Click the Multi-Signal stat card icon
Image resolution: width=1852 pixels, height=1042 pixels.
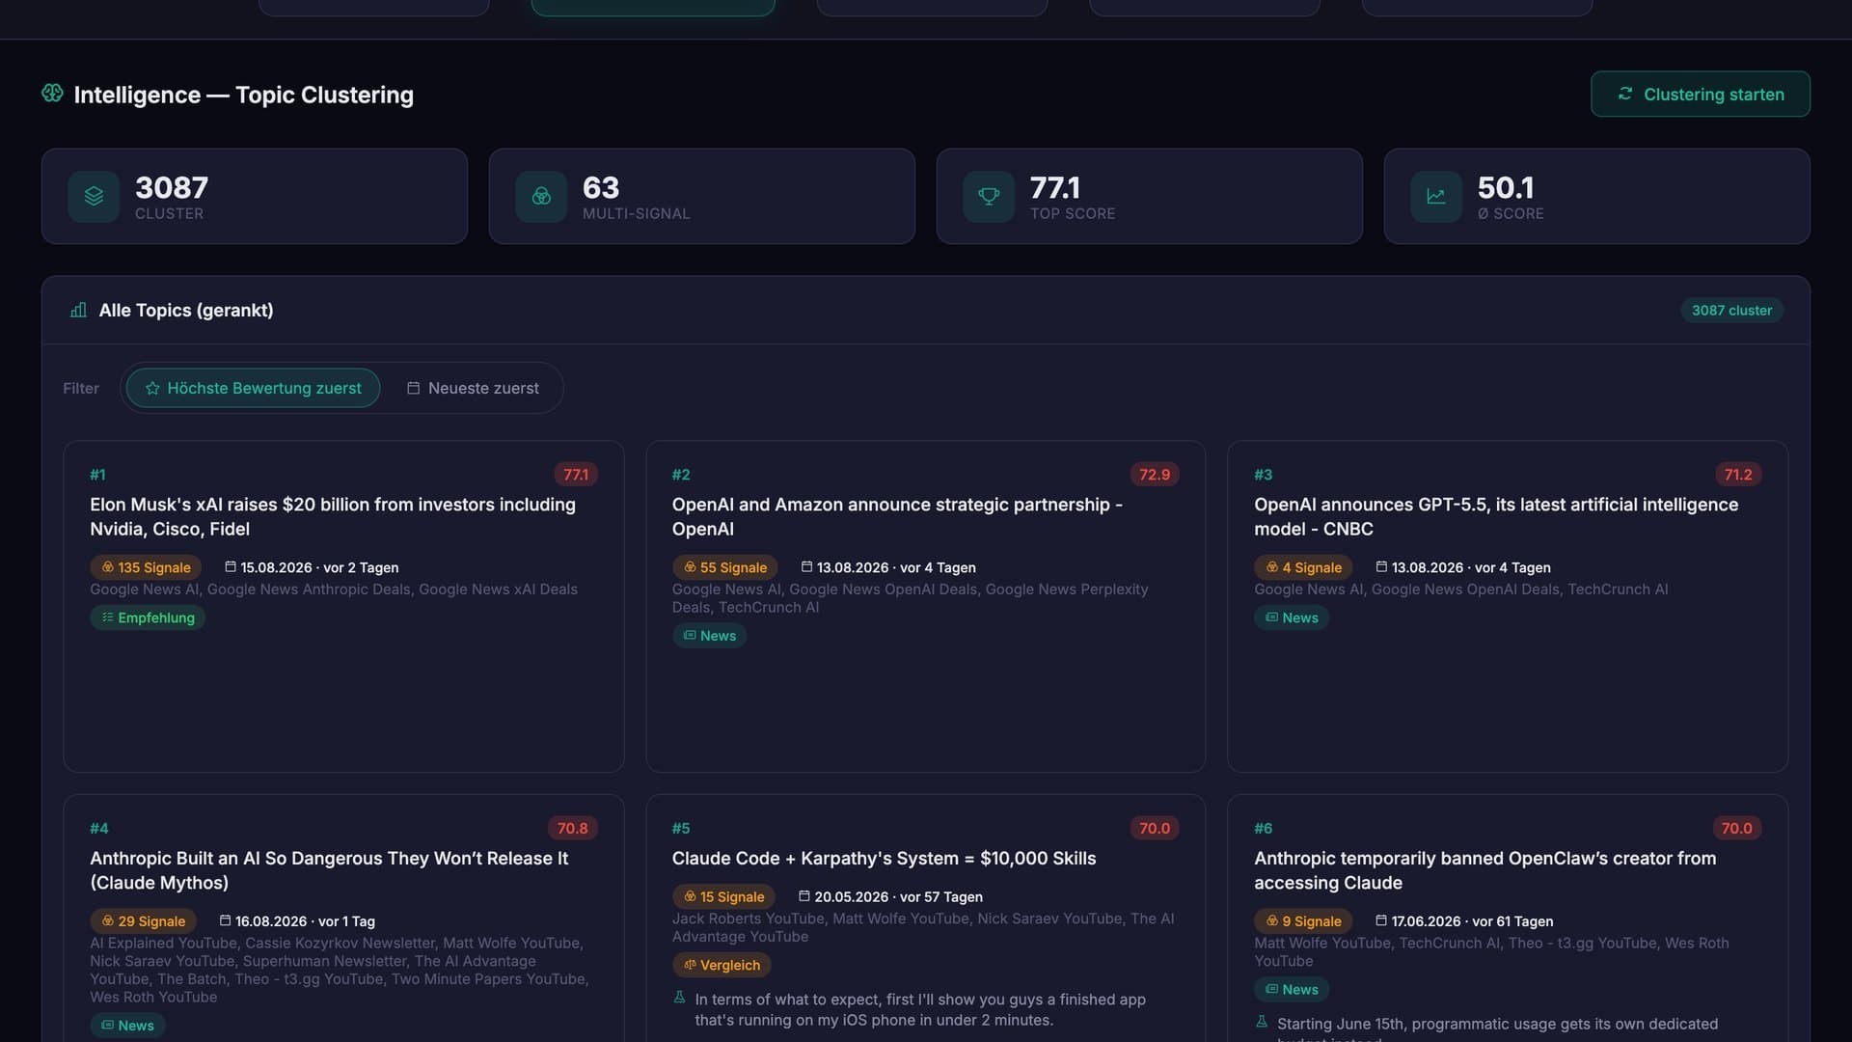[x=541, y=197]
